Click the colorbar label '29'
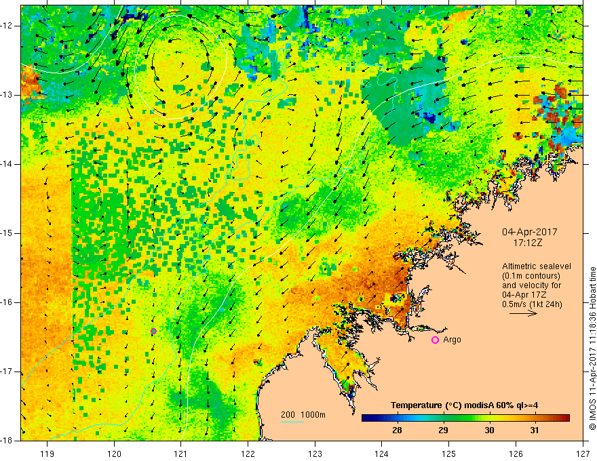 pyautogui.click(x=443, y=430)
